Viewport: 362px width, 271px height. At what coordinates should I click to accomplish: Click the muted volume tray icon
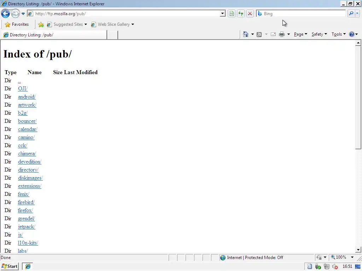[x=335, y=267]
